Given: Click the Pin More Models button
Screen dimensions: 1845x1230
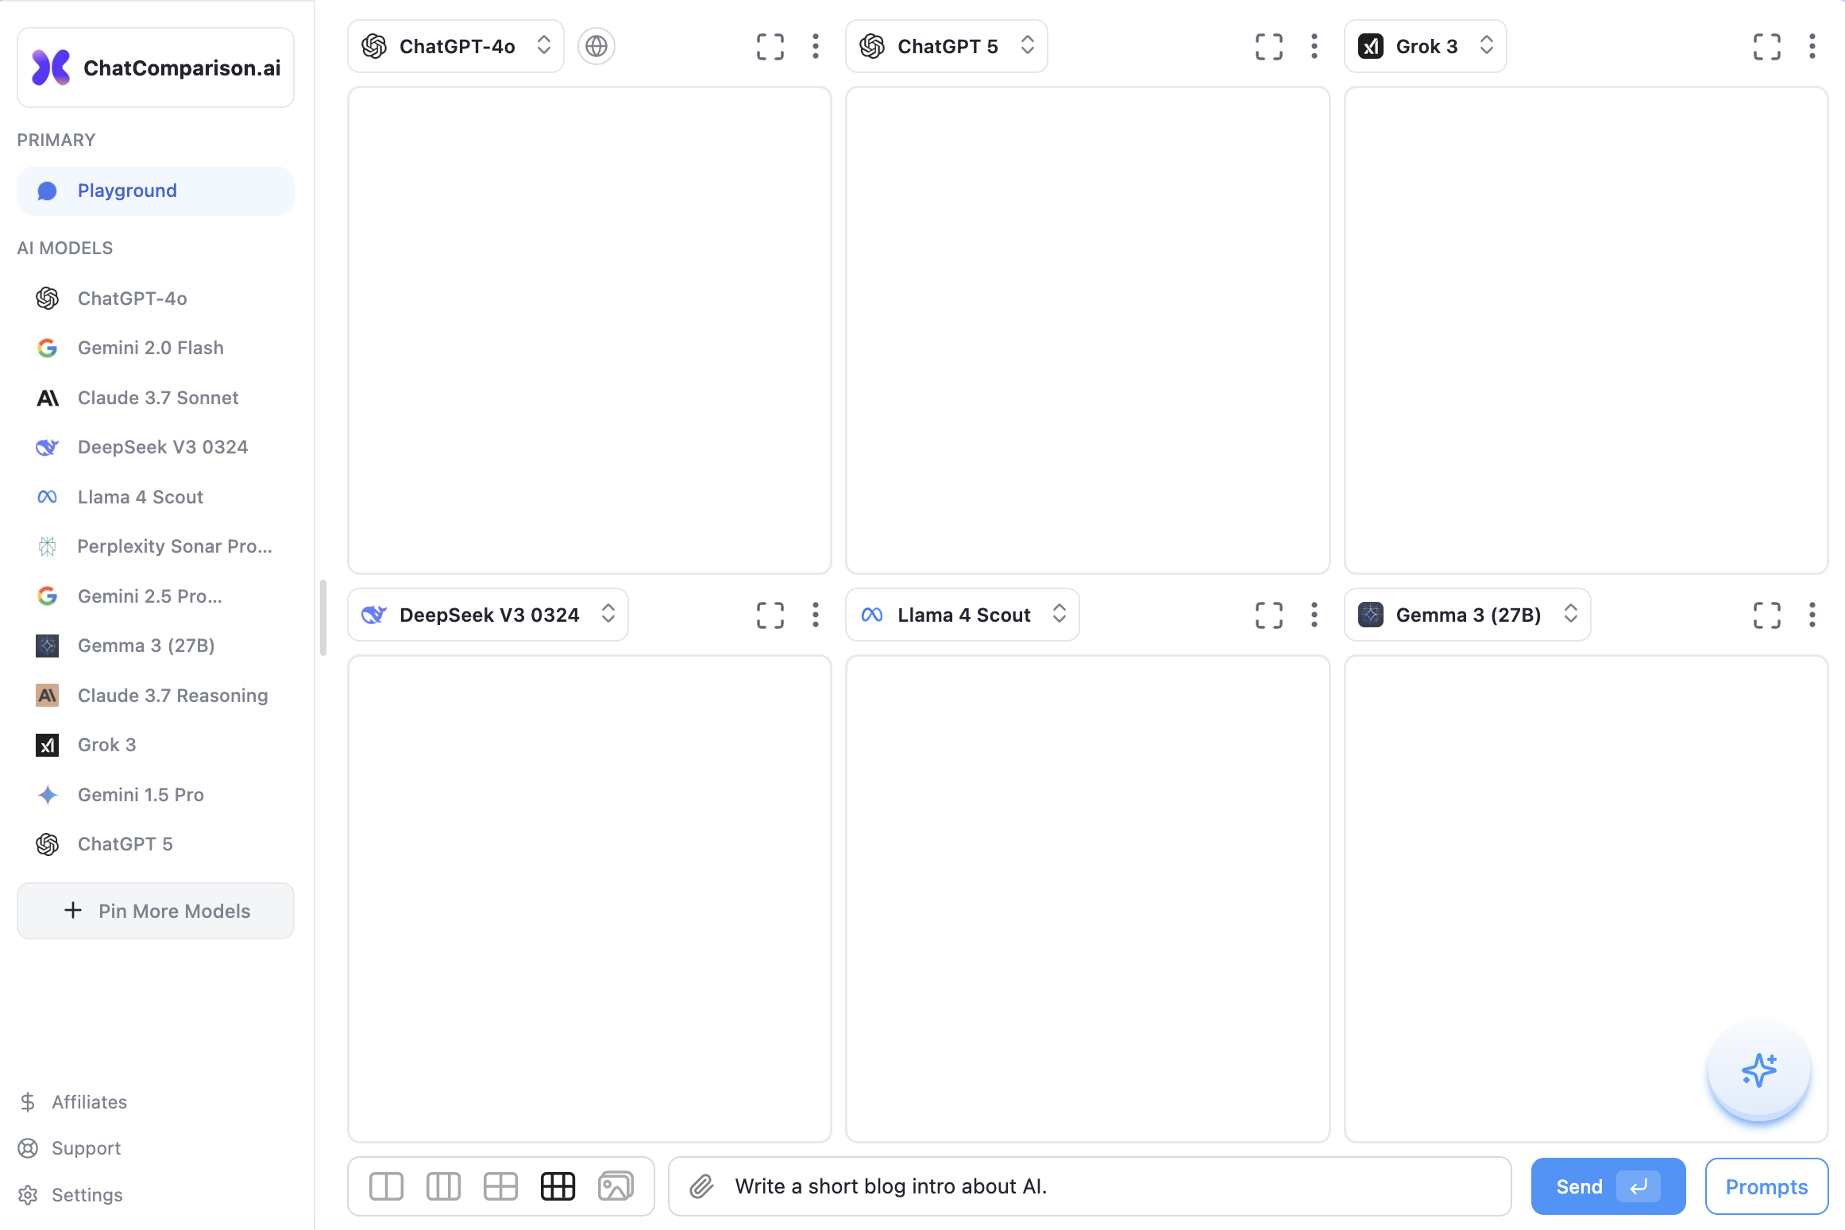Looking at the screenshot, I should [x=155, y=911].
